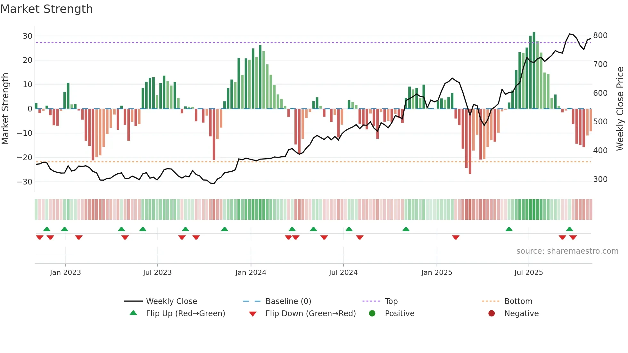The height and width of the screenshot is (353, 628).
Task: Click the green Flip Up legend triangle
Action: click(133, 313)
